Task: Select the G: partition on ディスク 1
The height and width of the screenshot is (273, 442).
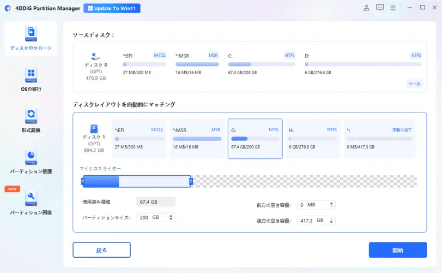Action: pyautogui.click(x=255, y=139)
